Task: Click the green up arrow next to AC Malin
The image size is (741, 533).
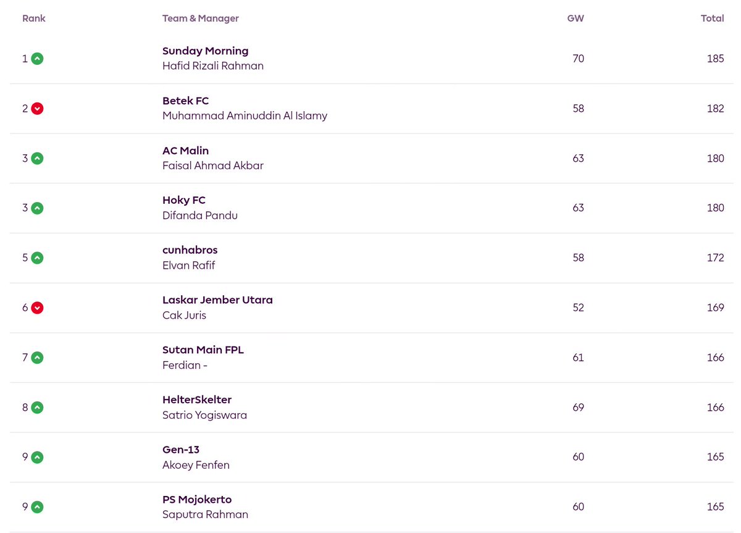Action: [x=37, y=158]
